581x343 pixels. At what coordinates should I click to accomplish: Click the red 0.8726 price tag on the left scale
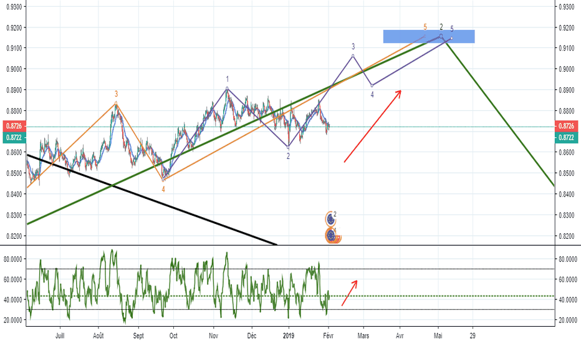click(x=14, y=126)
